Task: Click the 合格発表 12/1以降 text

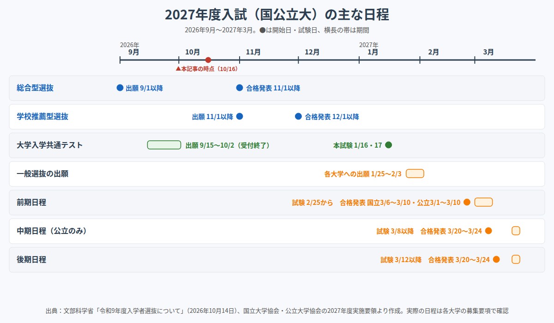Action: [332, 117]
